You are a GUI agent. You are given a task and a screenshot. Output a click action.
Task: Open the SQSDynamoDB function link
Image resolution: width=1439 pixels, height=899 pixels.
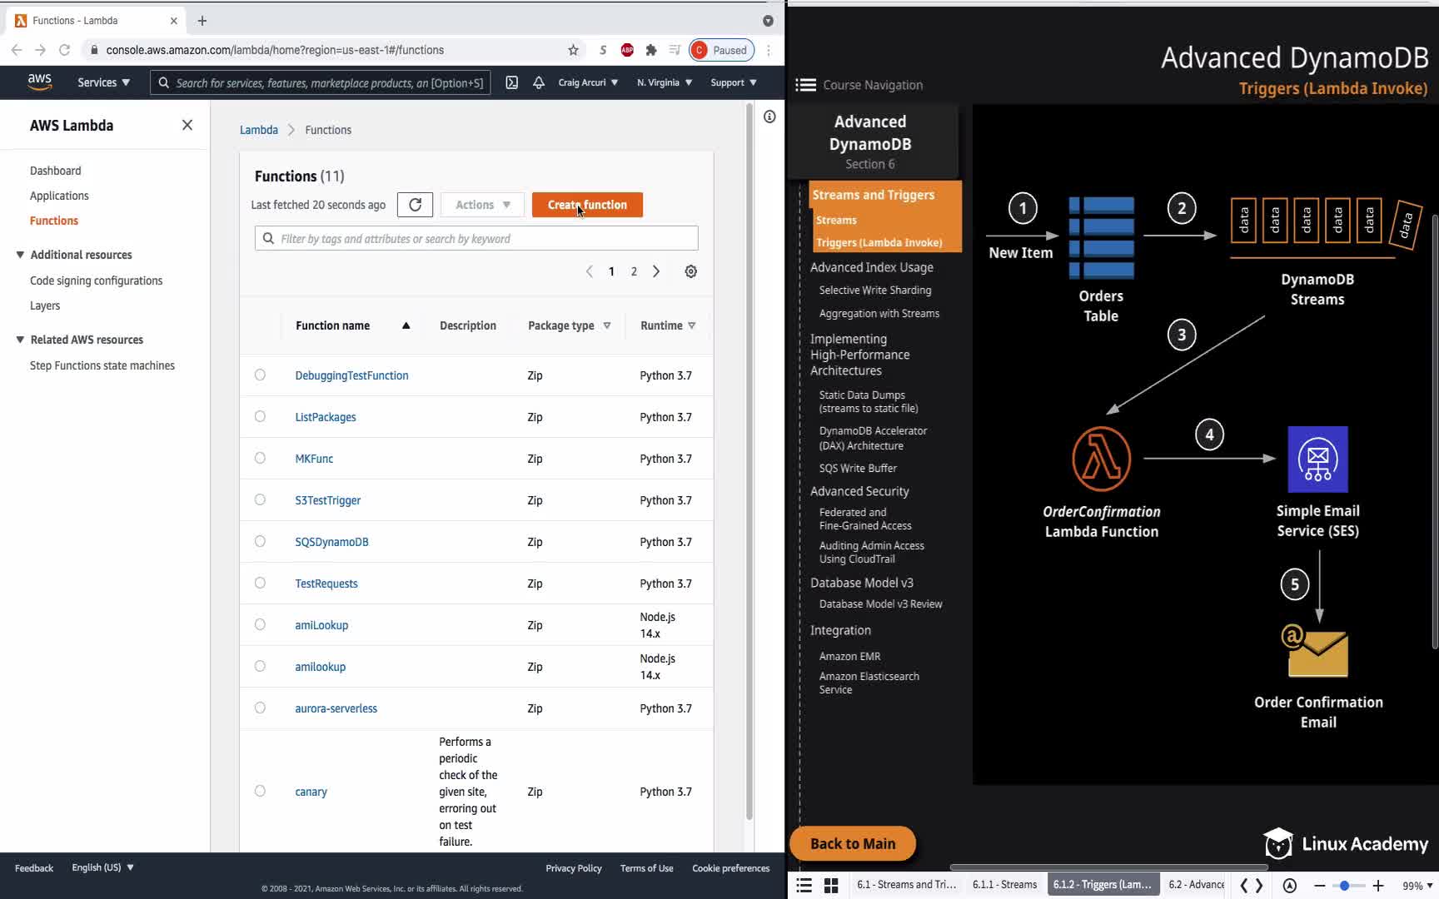point(331,542)
